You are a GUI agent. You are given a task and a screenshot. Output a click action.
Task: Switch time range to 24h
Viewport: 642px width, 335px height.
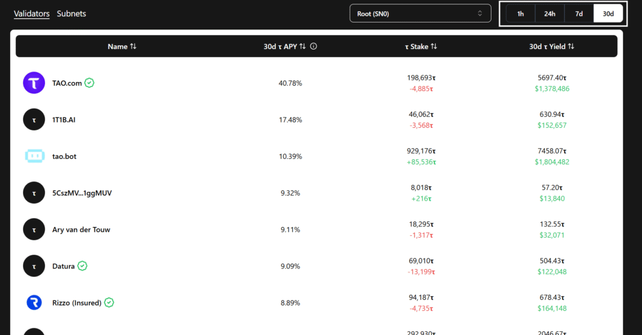[550, 14]
